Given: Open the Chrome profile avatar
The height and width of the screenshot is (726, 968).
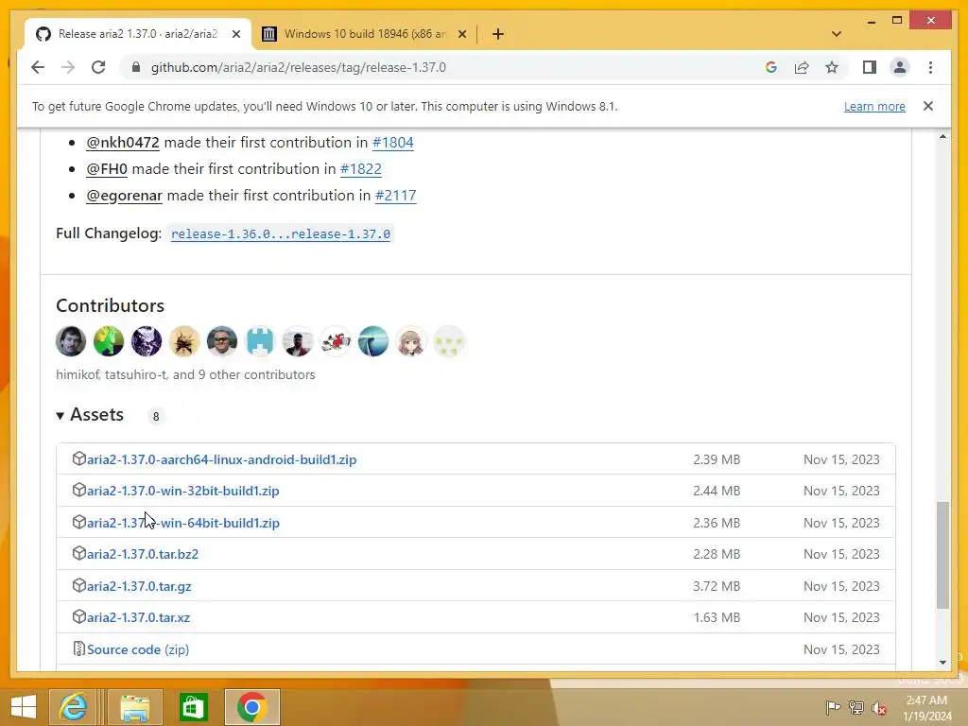Looking at the screenshot, I should [900, 67].
